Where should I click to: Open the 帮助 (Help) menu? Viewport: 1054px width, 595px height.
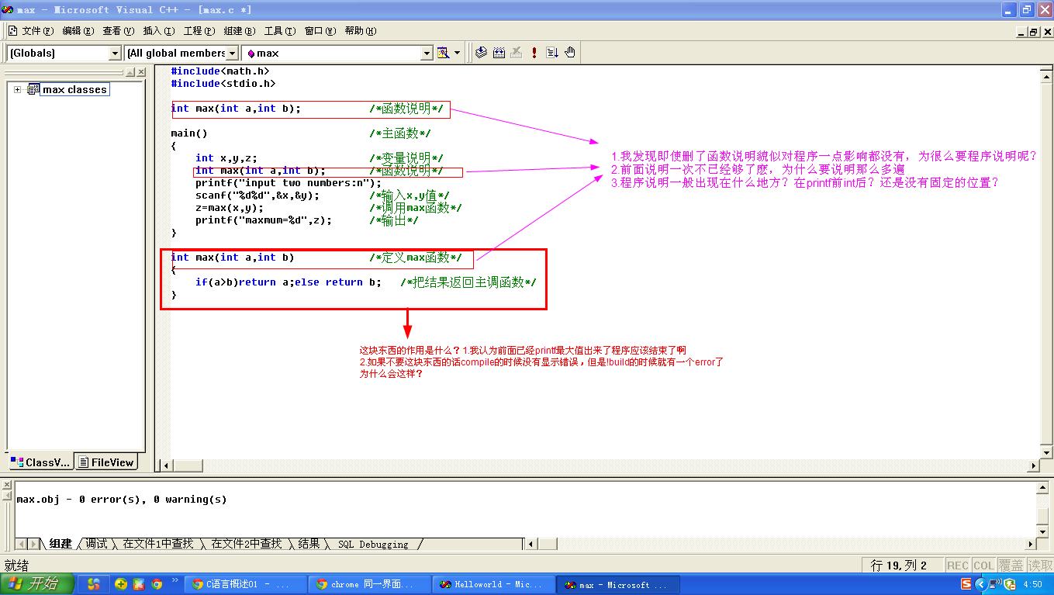pyautogui.click(x=361, y=31)
